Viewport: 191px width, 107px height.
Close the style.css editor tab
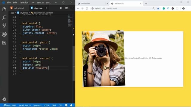47,8
